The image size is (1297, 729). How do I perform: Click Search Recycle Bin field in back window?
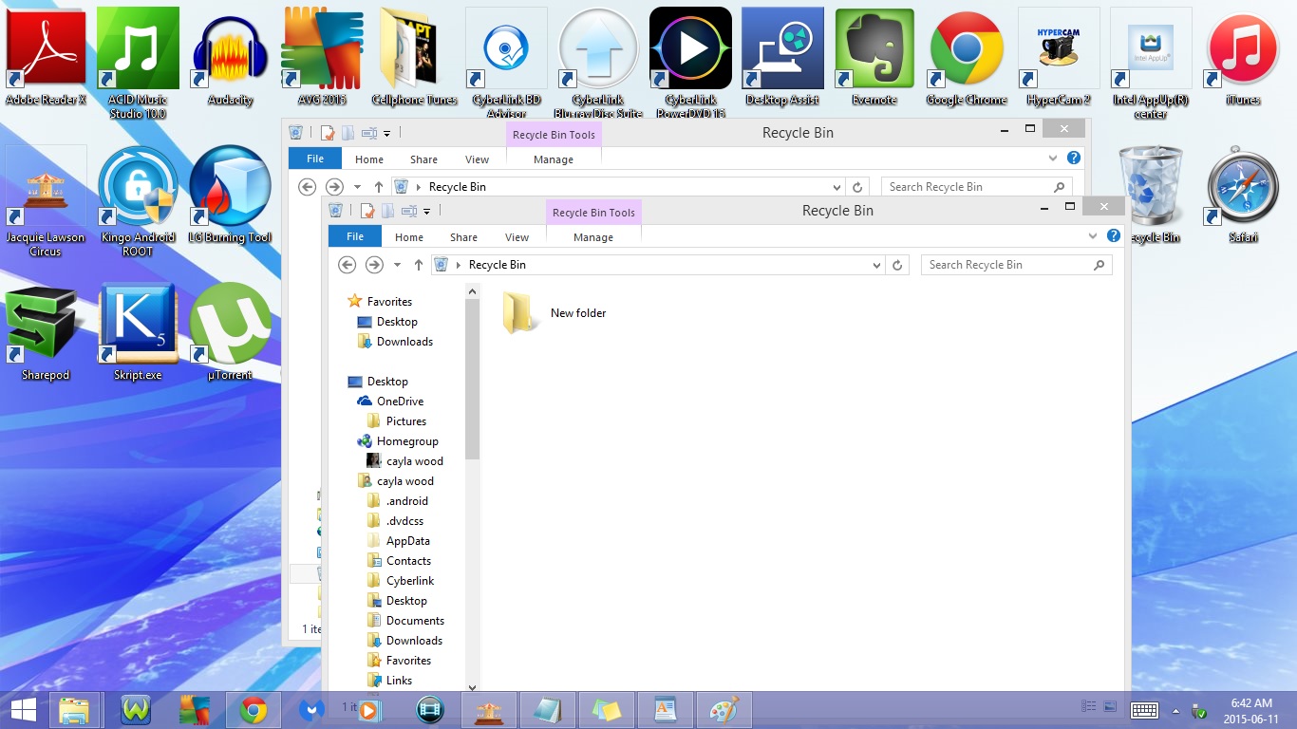(x=976, y=187)
